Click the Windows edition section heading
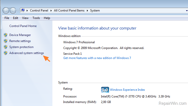Screen dimensions: 188x106 (69, 36)
